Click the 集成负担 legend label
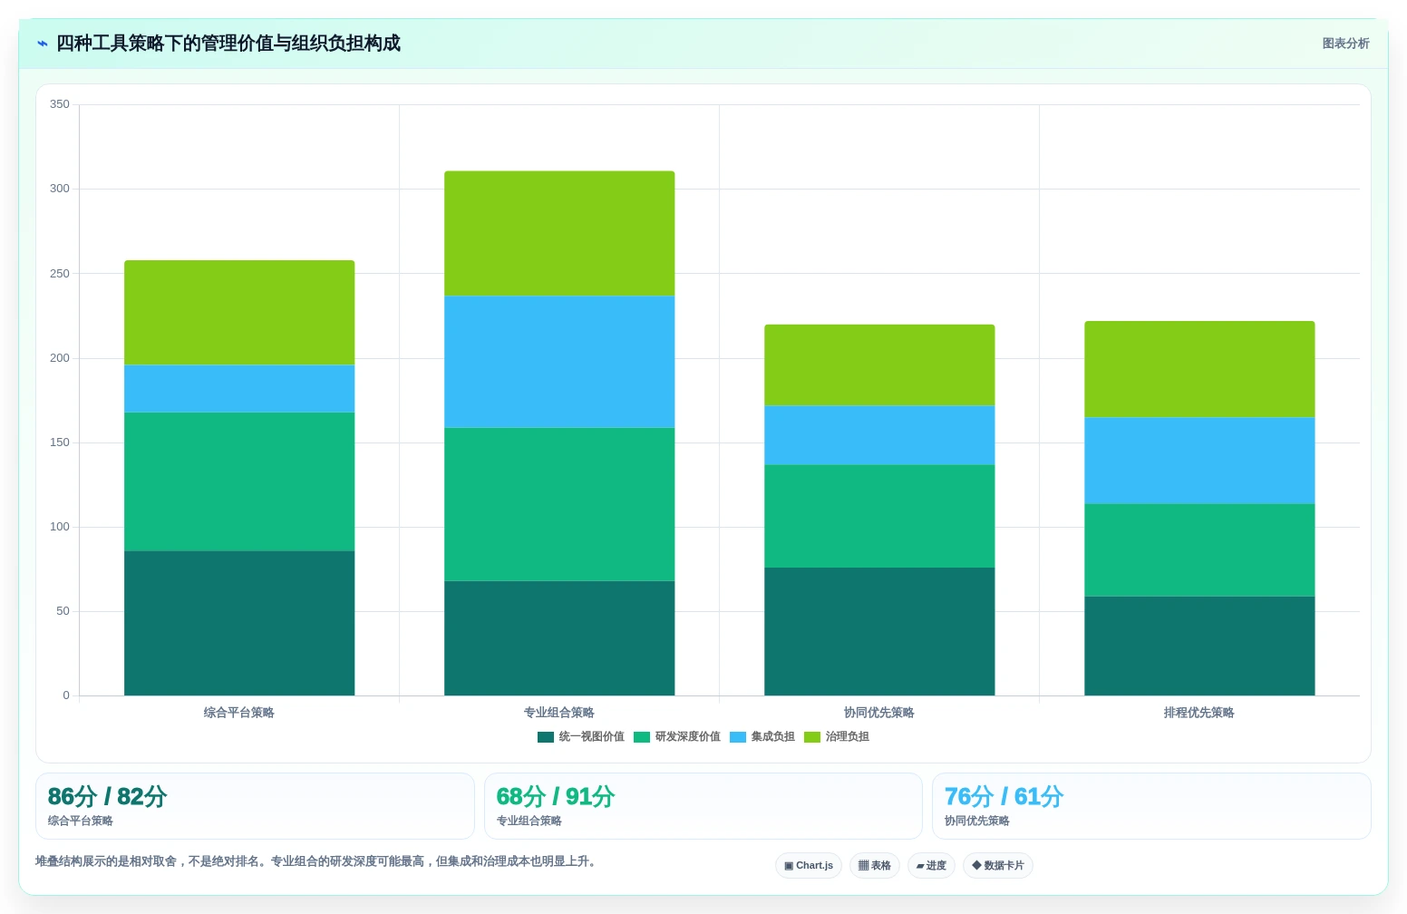 point(773,737)
